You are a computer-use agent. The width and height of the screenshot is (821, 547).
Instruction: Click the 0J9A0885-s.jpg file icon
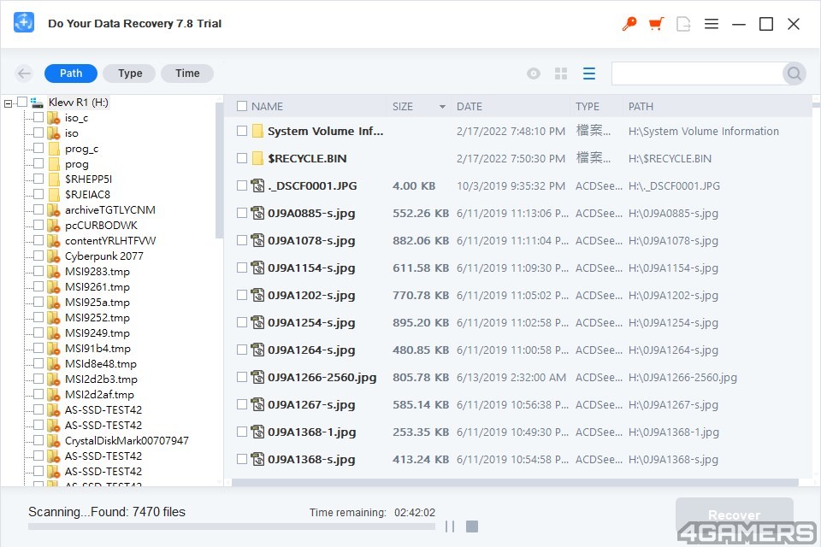click(257, 213)
